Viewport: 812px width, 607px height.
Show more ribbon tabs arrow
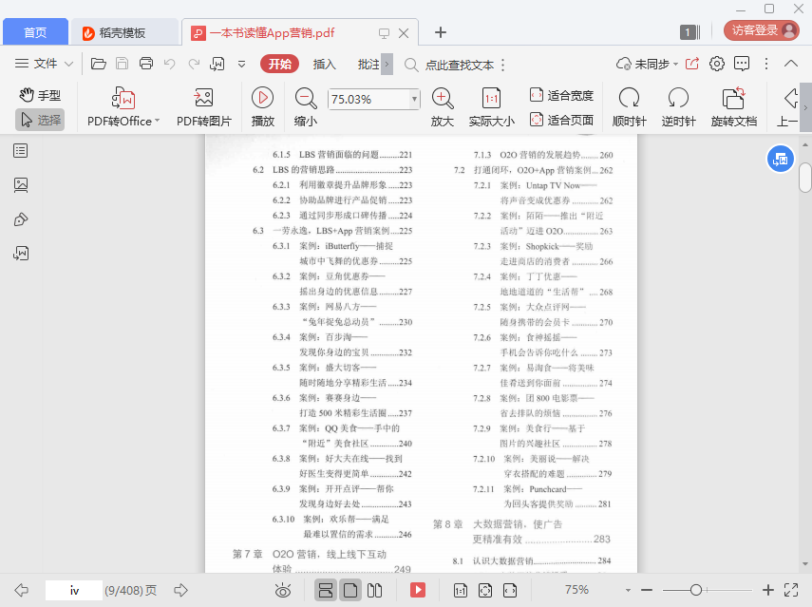[x=387, y=65]
